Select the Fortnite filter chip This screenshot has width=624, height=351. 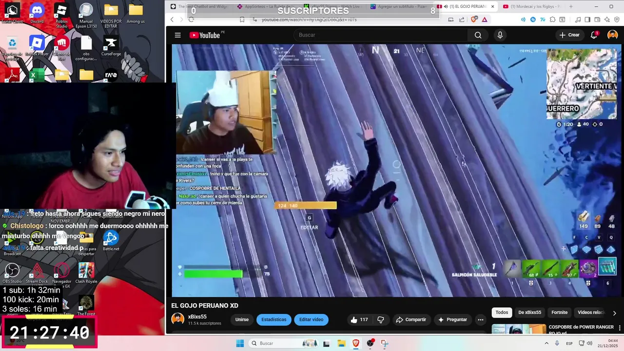[559, 312]
